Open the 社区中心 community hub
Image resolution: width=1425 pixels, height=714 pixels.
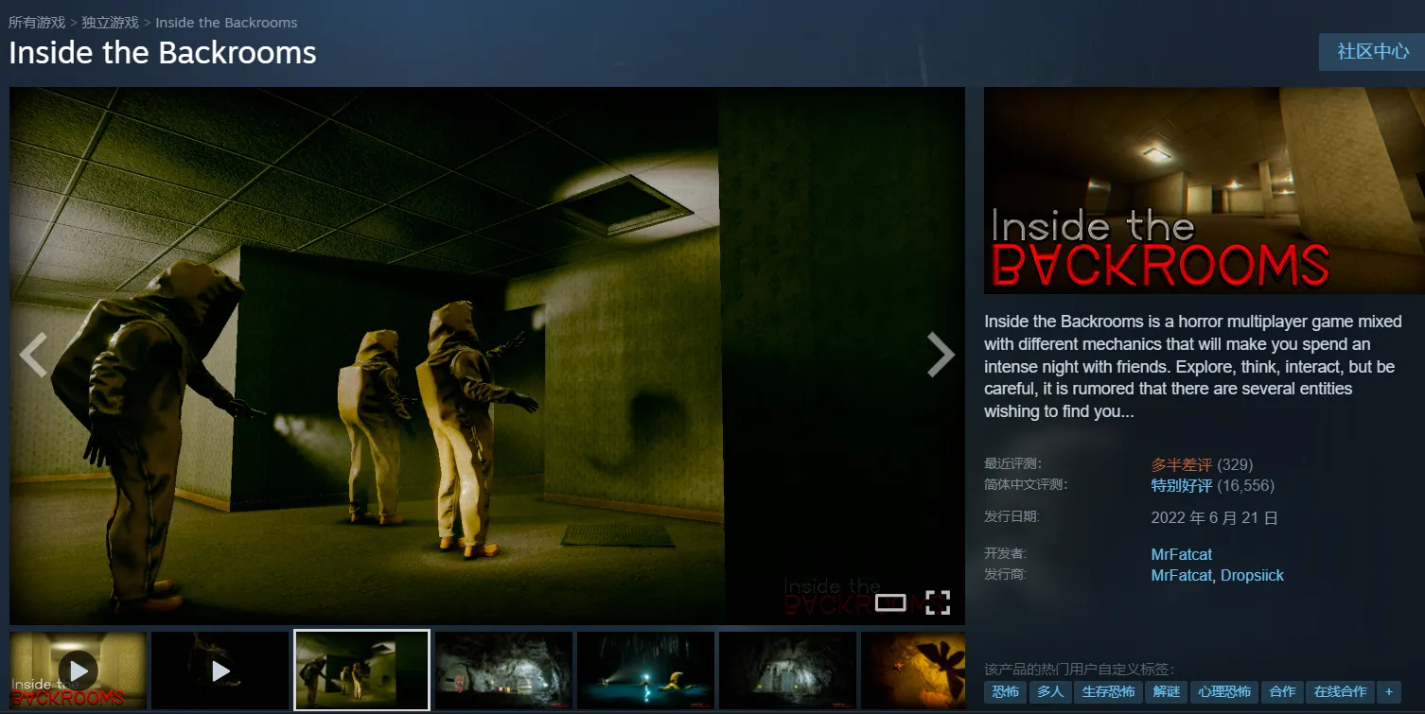point(1372,52)
